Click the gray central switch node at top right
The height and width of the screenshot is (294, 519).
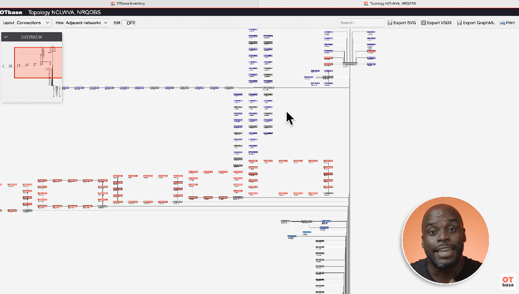click(x=350, y=64)
